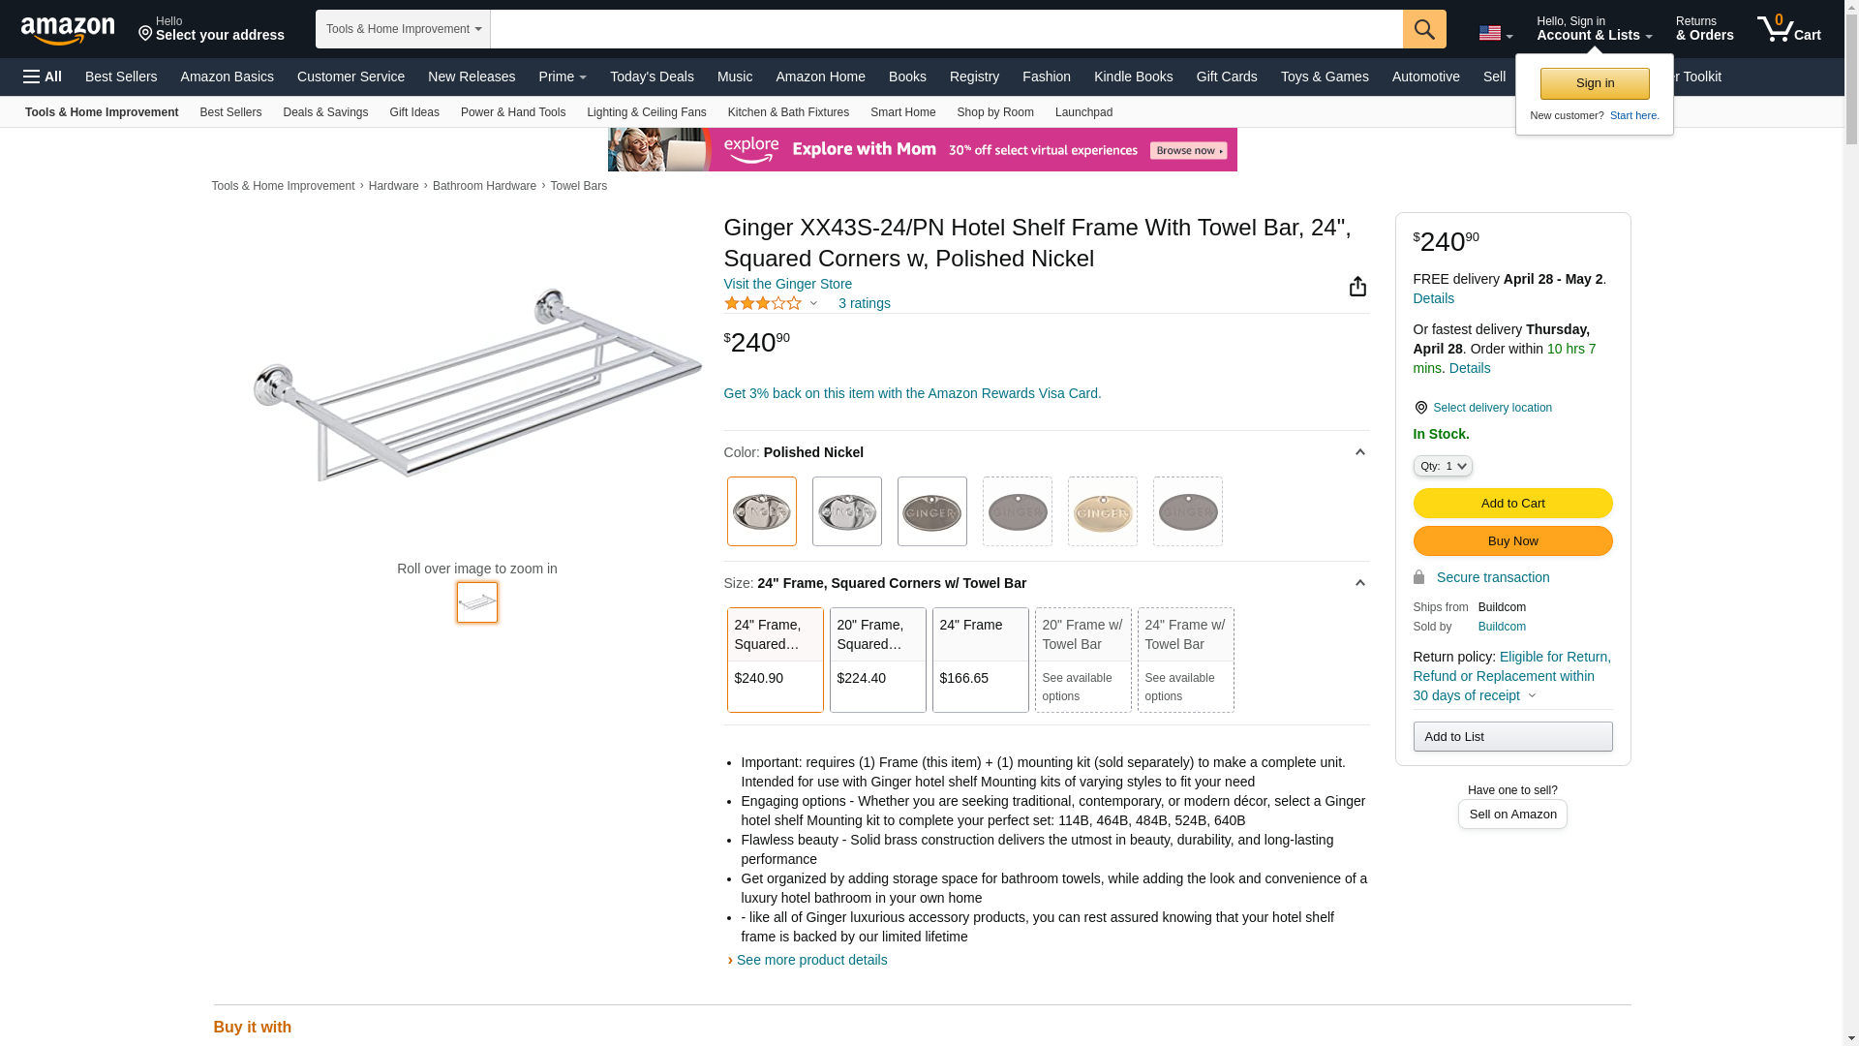Click the Amazon logo

click(x=68, y=30)
